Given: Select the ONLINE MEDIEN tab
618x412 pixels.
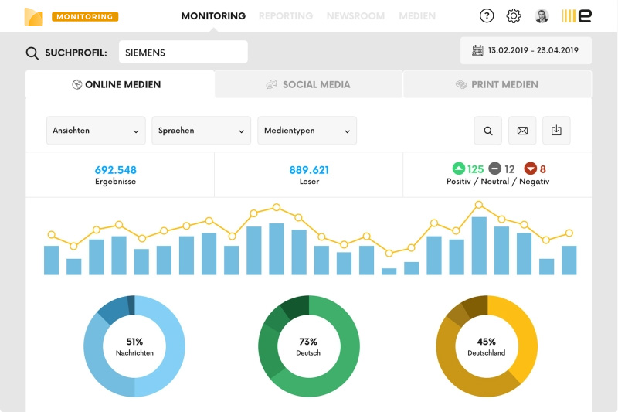Looking at the screenshot, I should [x=121, y=84].
